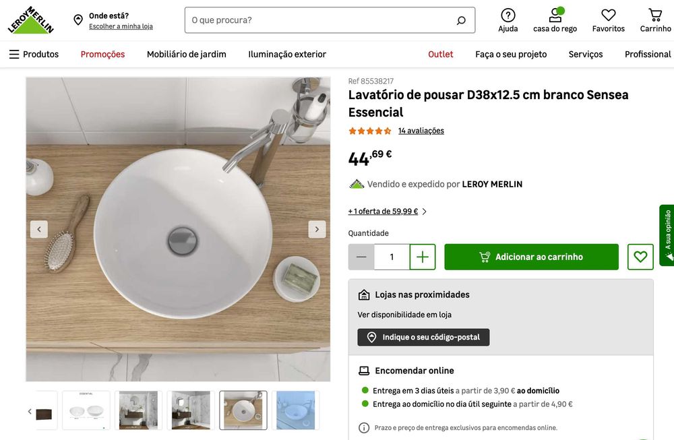Increase quantity with plus button
Viewport: 674px width, 440px height.
(423, 257)
